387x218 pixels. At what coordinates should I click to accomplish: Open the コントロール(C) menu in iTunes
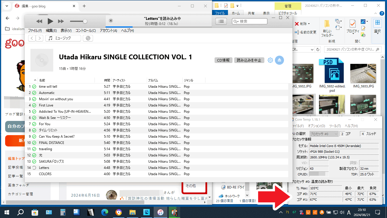85,31
